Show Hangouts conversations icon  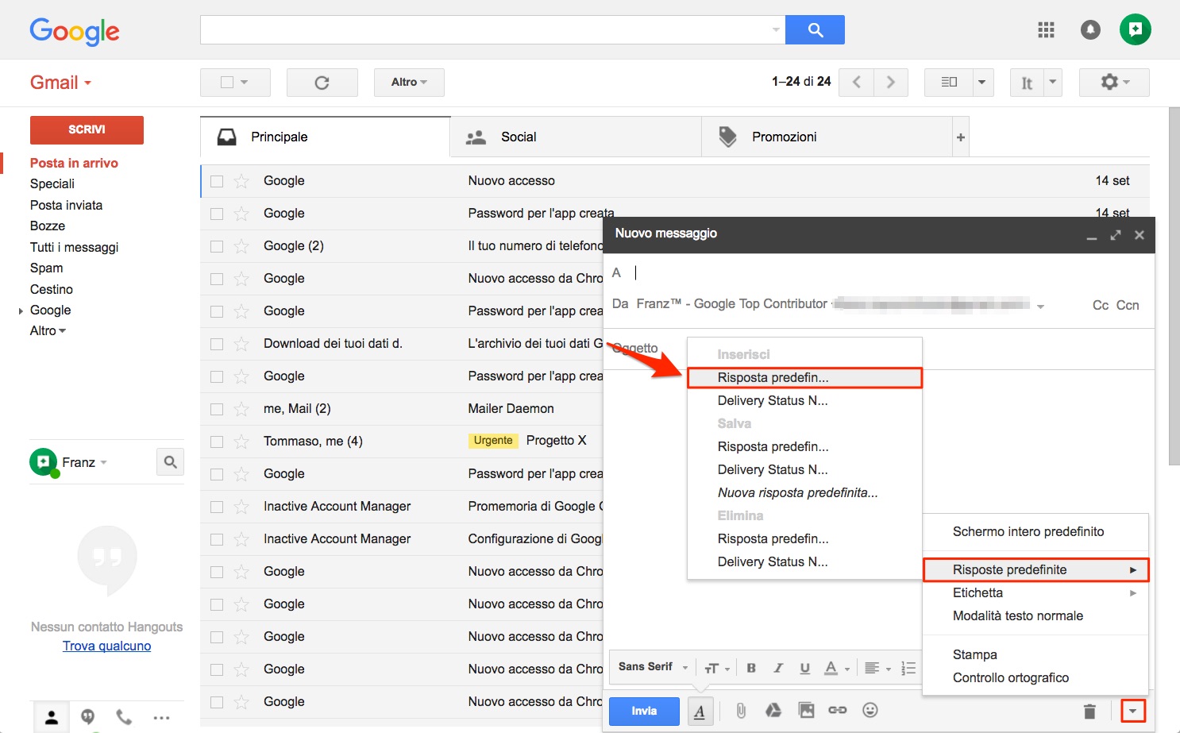tap(88, 717)
